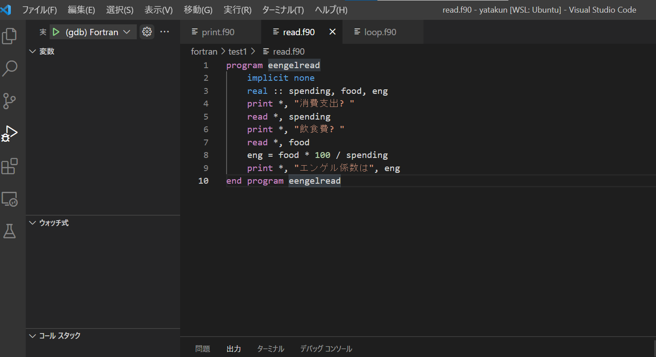The image size is (656, 357).
Task: Switch to the ターミナル panel tab
Action: 270,348
